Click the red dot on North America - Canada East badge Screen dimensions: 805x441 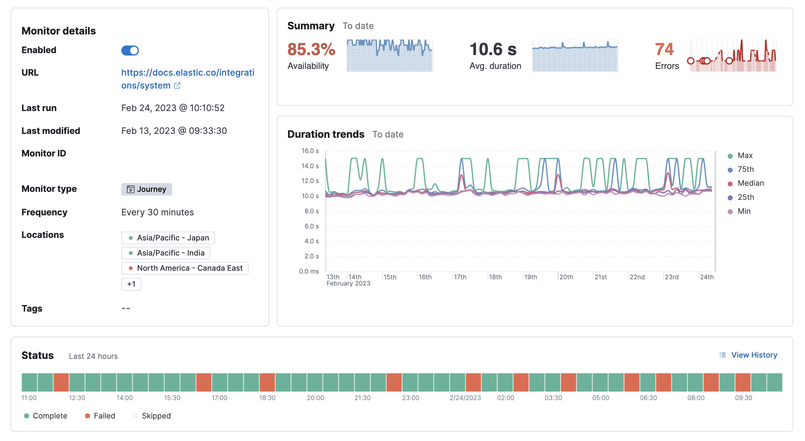131,267
